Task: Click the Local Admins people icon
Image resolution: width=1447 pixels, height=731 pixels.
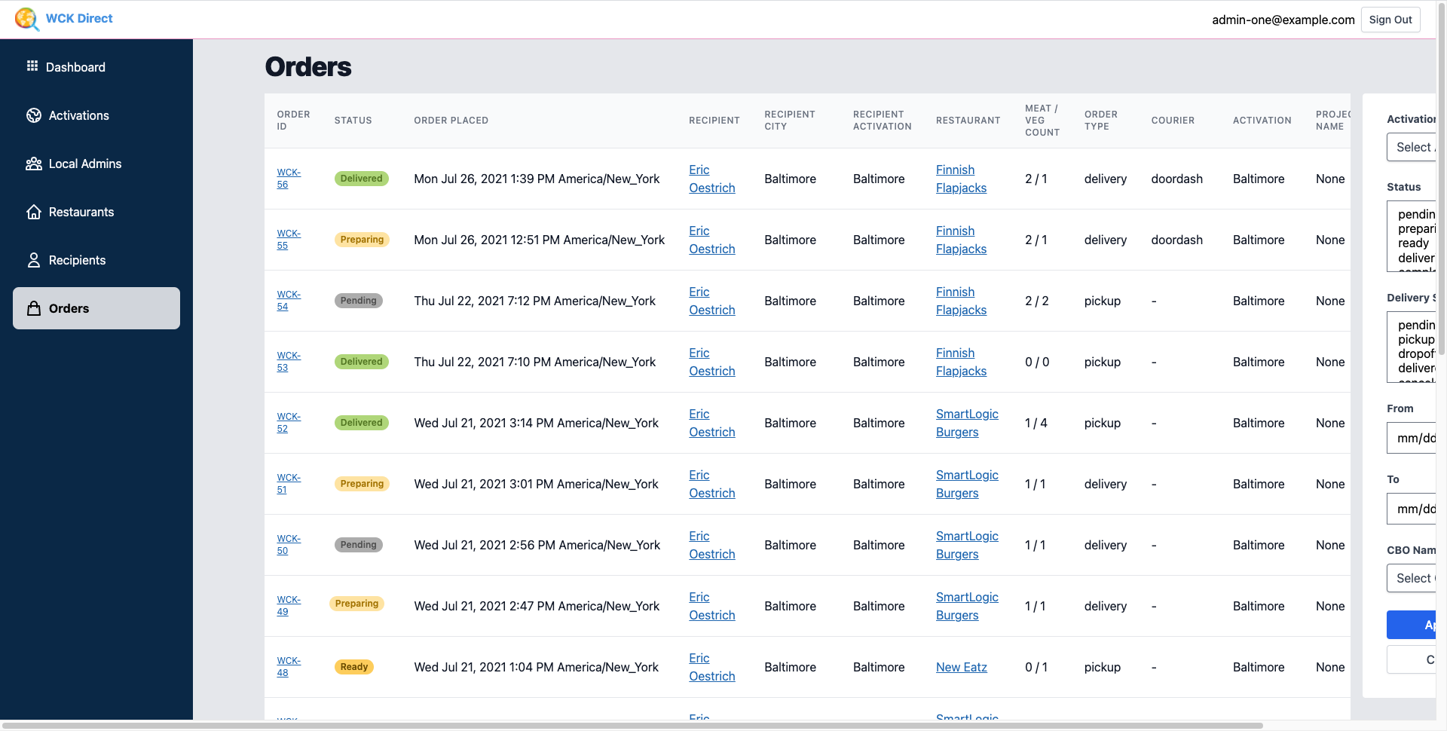Action: (x=34, y=164)
